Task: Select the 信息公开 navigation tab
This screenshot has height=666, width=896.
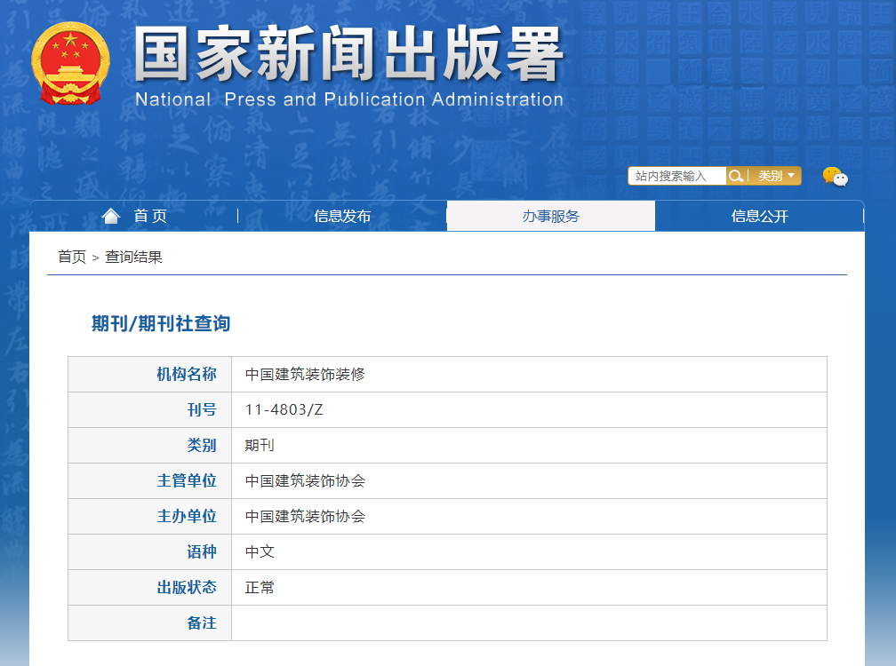Action: click(x=759, y=217)
